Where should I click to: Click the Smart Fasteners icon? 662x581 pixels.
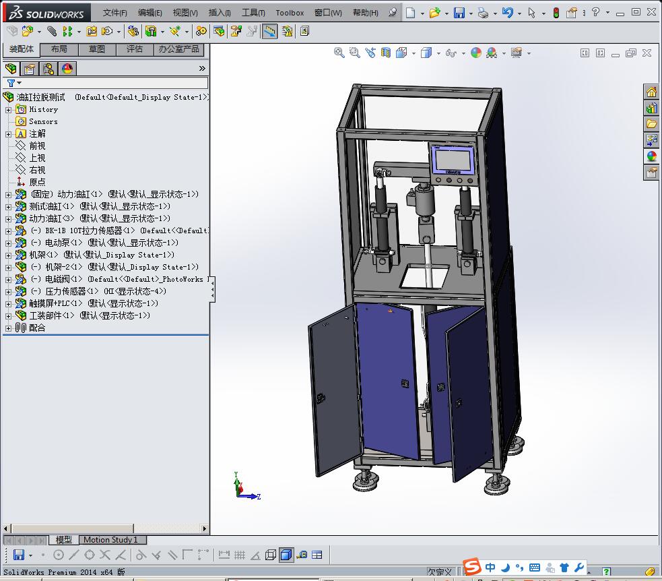tap(92, 31)
